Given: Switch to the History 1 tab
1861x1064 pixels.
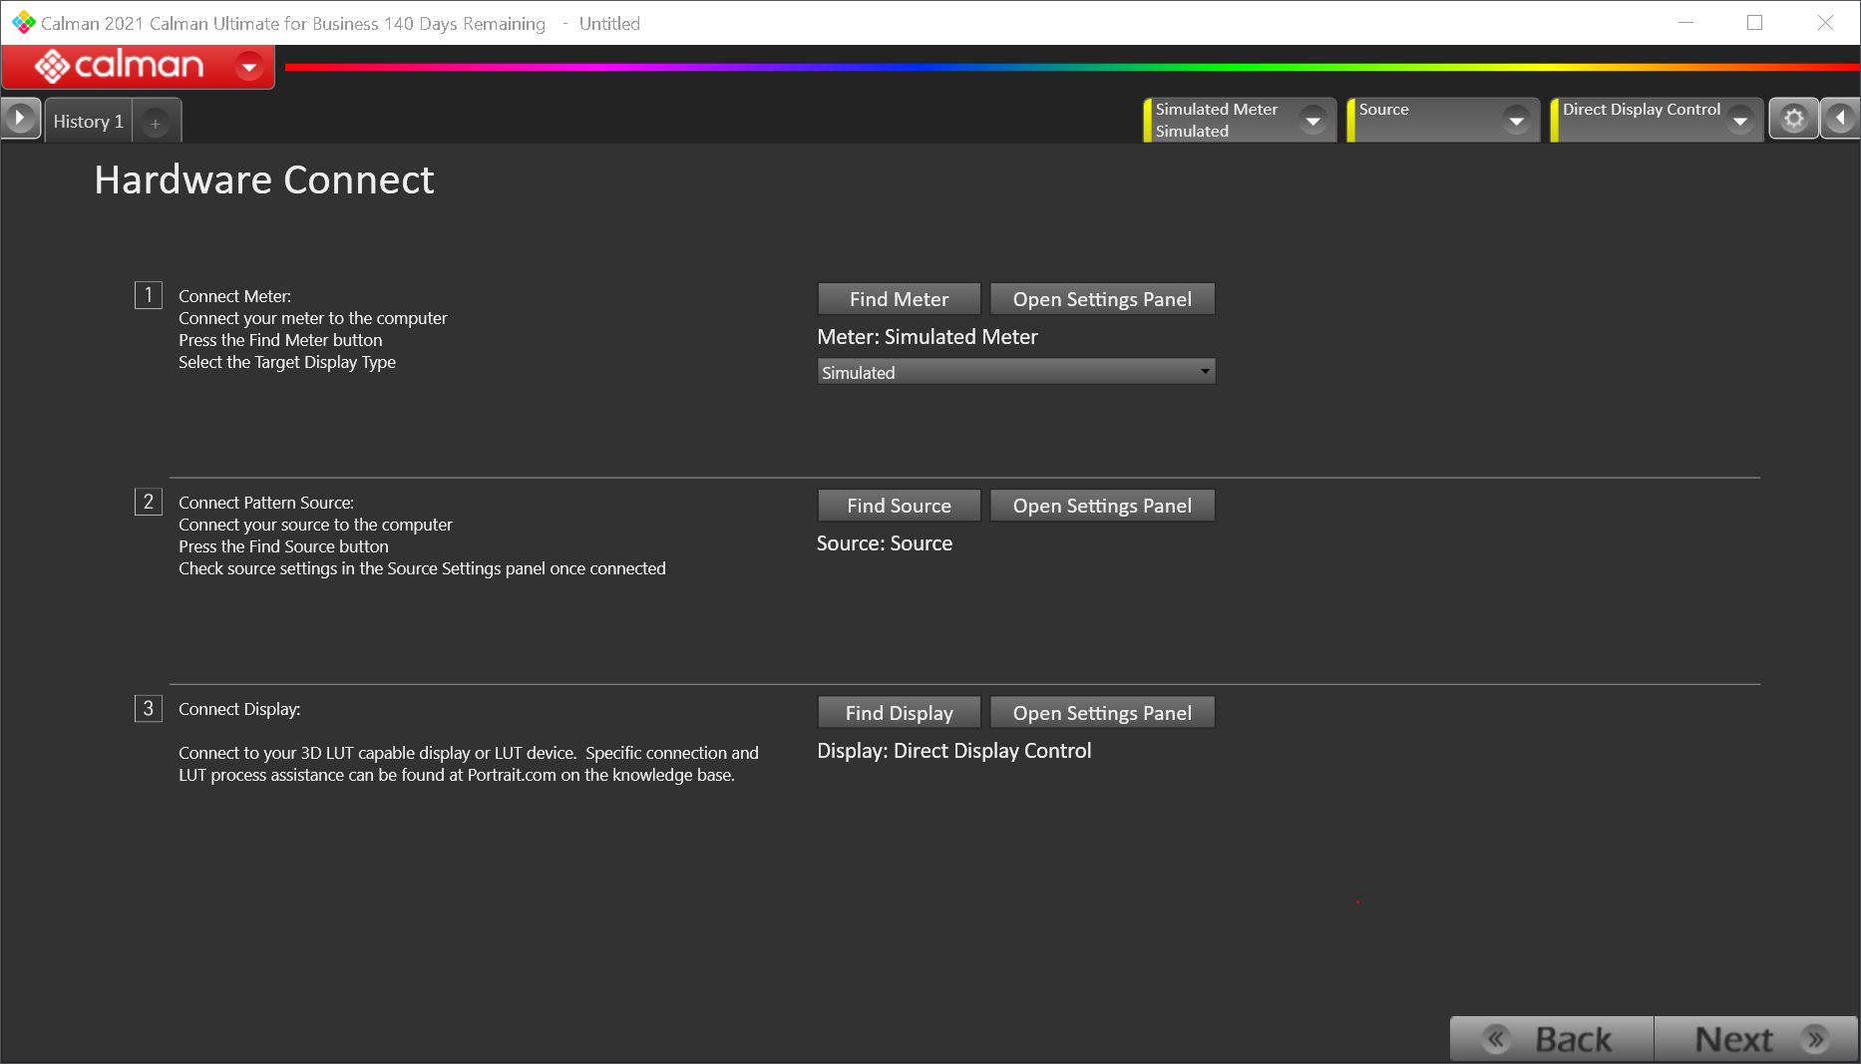Looking at the screenshot, I should (88, 122).
